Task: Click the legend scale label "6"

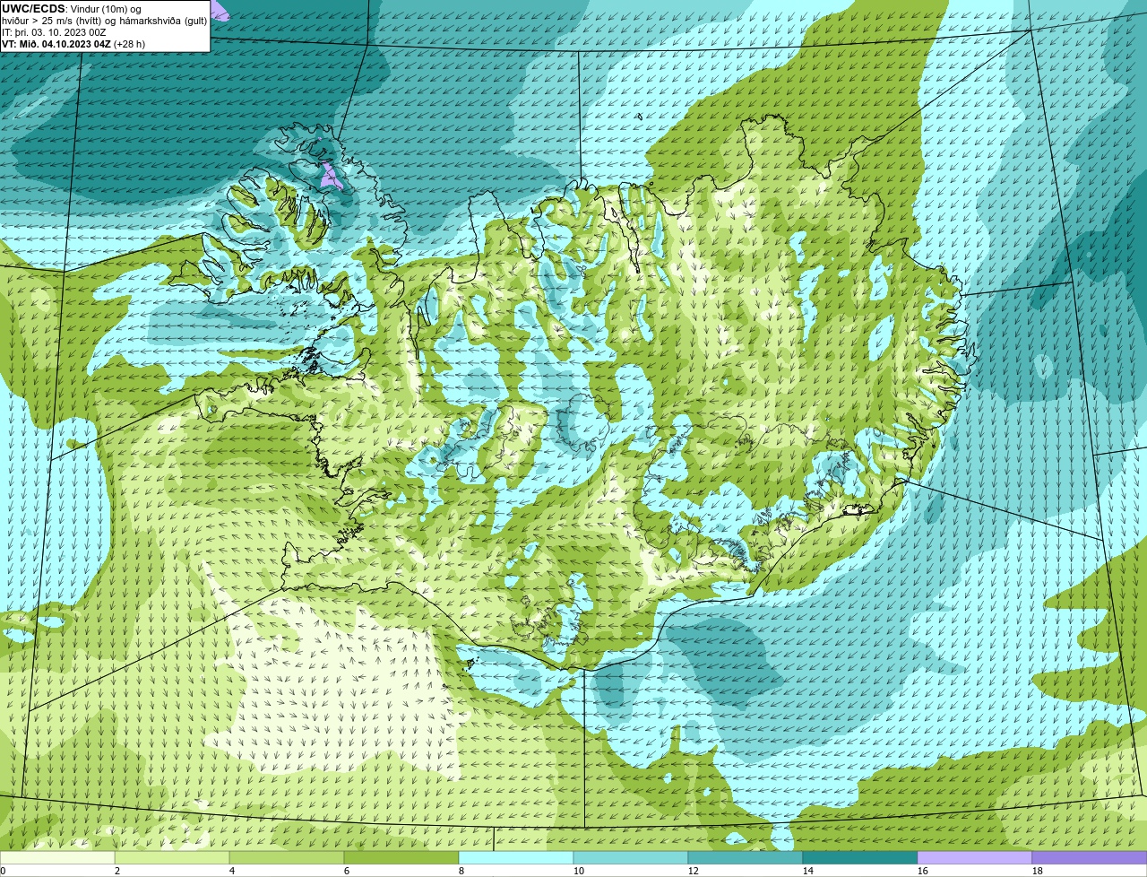Action: click(x=346, y=871)
